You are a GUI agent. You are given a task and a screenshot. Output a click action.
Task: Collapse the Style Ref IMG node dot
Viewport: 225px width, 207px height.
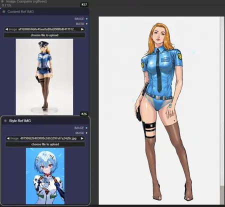point(5,121)
